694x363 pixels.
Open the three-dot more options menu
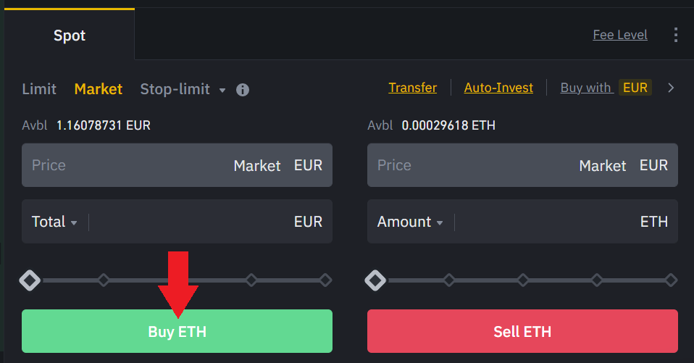[676, 35]
